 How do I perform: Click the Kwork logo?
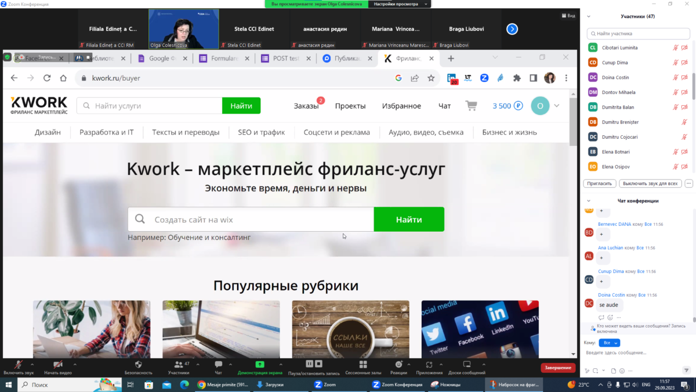pyautogui.click(x=39, y=105)
